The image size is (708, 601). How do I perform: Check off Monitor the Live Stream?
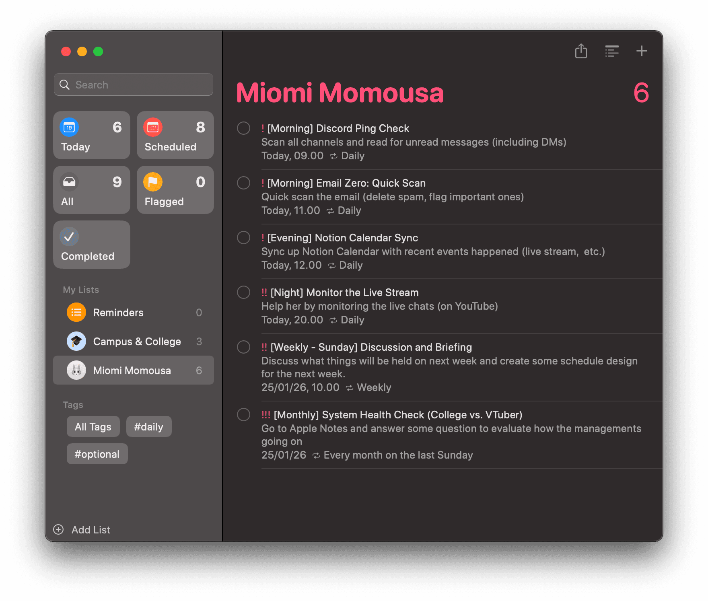(x=243, y=292)
